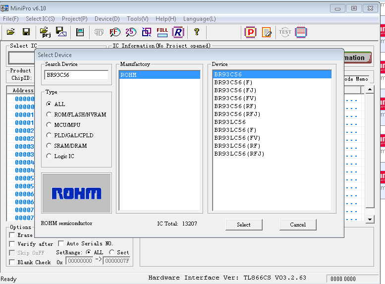Select the ALL type radio button
Viewport: 385px width, 284px height.
tap(49, 104)
